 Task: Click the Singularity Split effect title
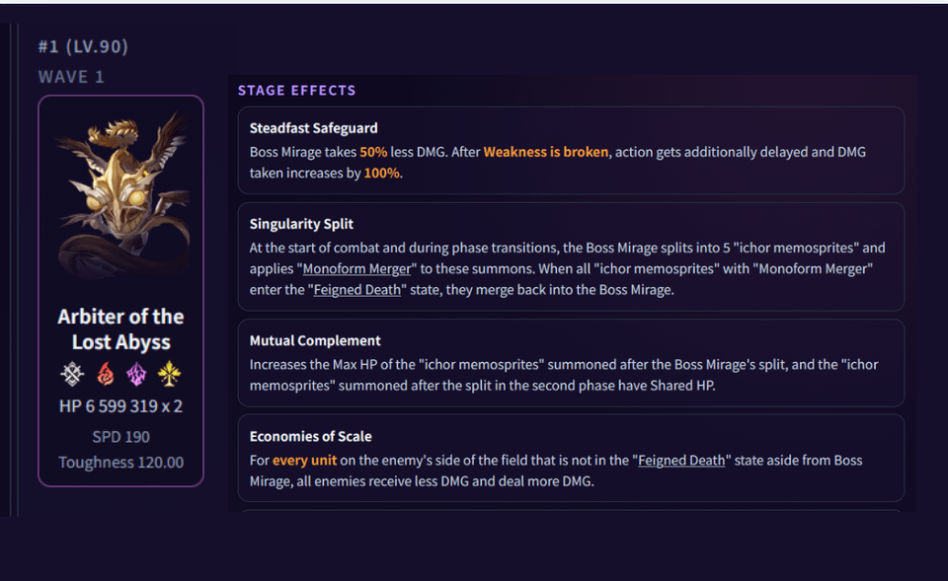point(301,224)
